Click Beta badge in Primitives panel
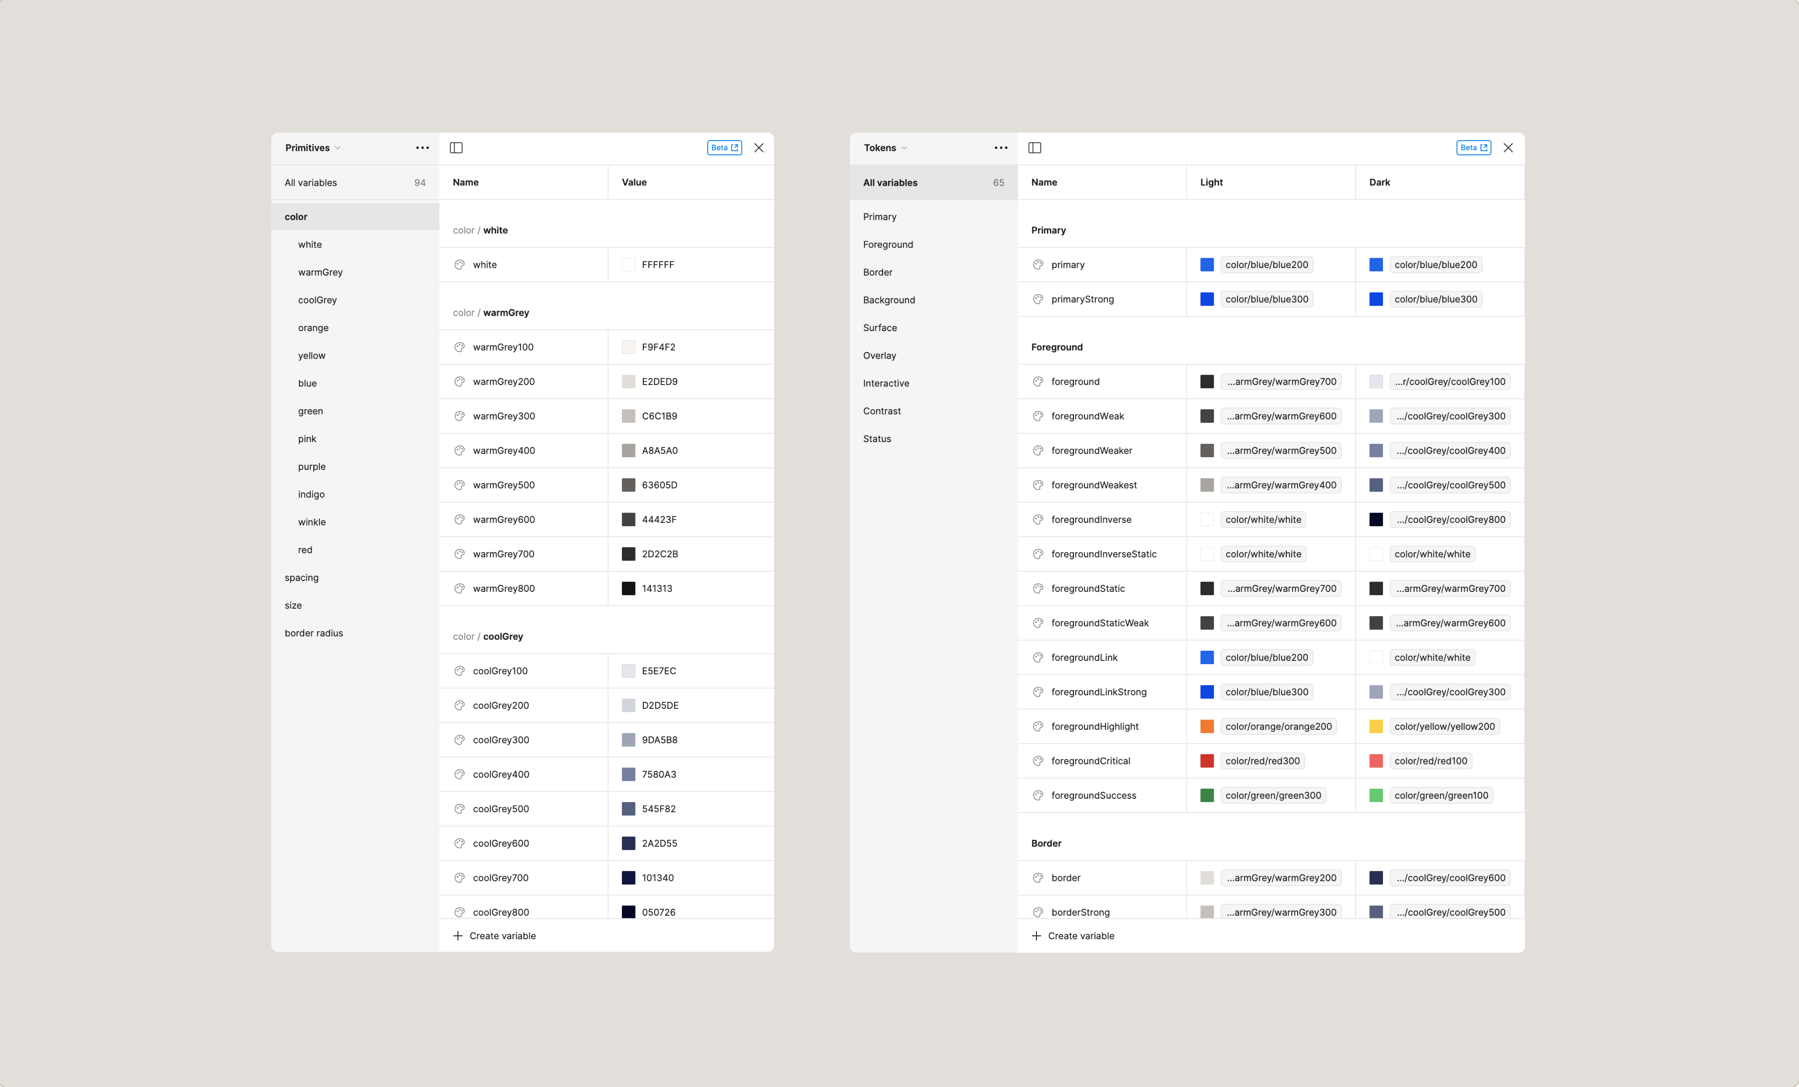The width and height of the screenshot is (1799, 1087). tap(724, 148)
